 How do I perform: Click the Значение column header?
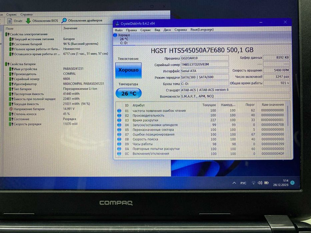[x=70, y=28]
